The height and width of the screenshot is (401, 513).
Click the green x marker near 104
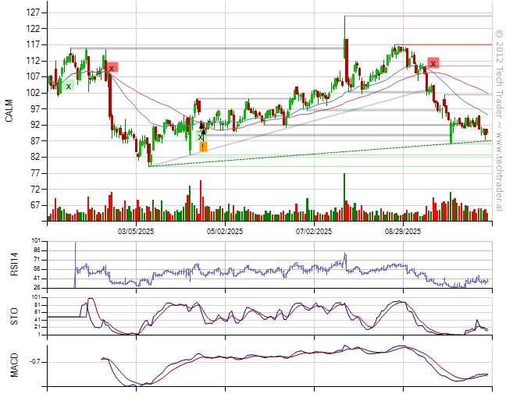(x=69, y=86)
